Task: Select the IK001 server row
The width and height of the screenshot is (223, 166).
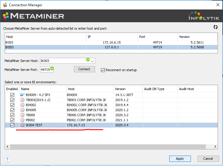Action: click(x=111, y=42)
